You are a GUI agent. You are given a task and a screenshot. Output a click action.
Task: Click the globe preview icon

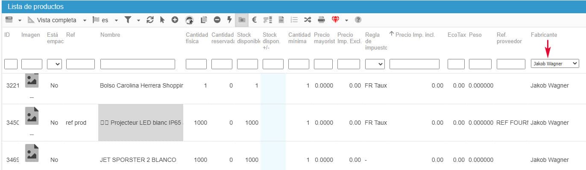pos(190,20)
